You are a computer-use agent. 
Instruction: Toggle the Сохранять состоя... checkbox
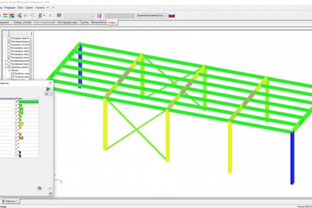coord(9,45)
